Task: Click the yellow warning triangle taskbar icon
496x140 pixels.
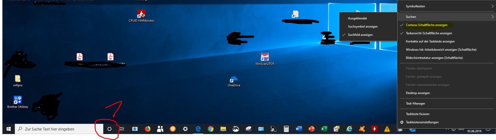Action: pyautogui.click(x=387, y=129)
